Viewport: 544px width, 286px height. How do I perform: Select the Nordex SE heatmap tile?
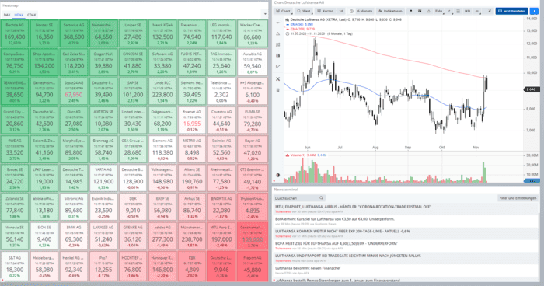(x=44, y=33)
